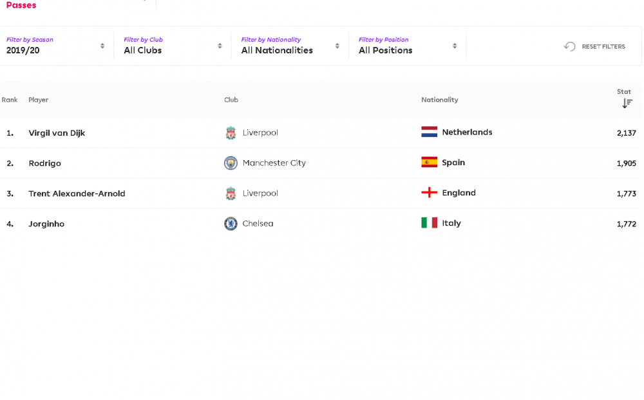Open the Filter by Season dropdown
The width and height of the screenshot is (644, 400).
55,46
